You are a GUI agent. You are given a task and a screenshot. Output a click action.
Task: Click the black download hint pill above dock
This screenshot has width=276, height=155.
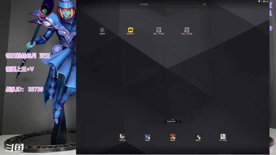[173, 122]
